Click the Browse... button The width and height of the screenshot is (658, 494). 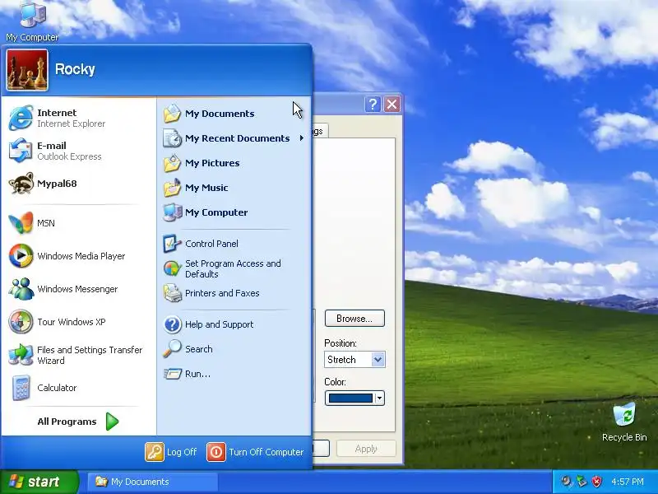(354, 319)
